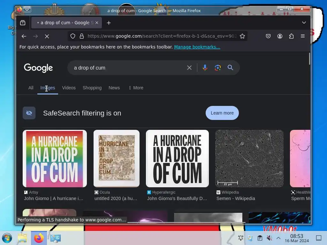Click Learn more about SafeSearch
This screenshot has width=327, height=245.
point(222,113)
